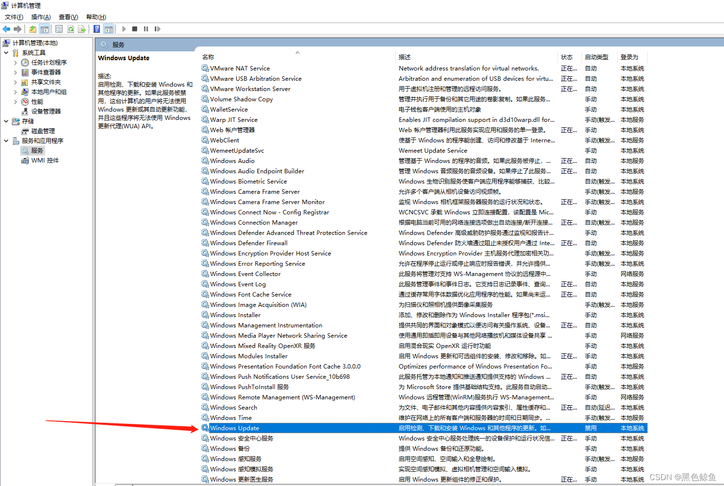Select 性能 in the tree
This screenshot has width=724, height=486.
pyautogui.click(x=37, y=102)
